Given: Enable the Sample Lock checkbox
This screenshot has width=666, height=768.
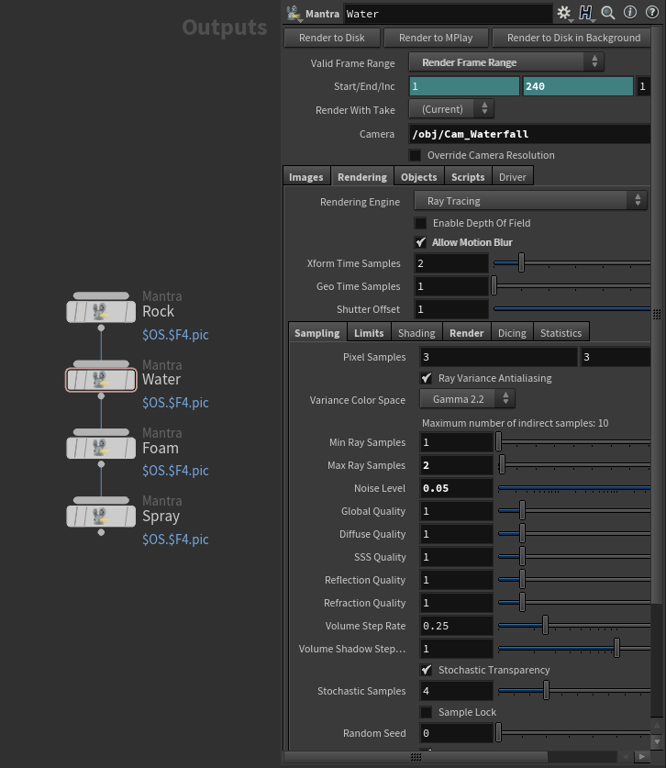Looking at the screenshot, I should pyautogui.click(x=427, y=712).
